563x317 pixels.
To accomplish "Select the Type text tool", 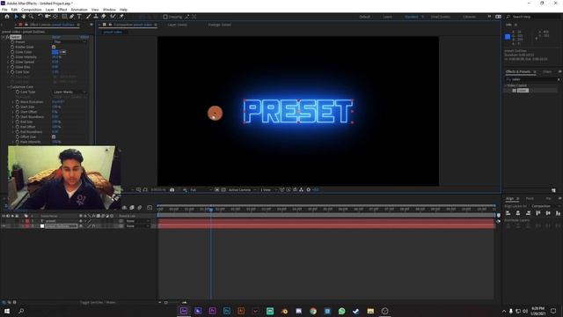I will [79, 17].
